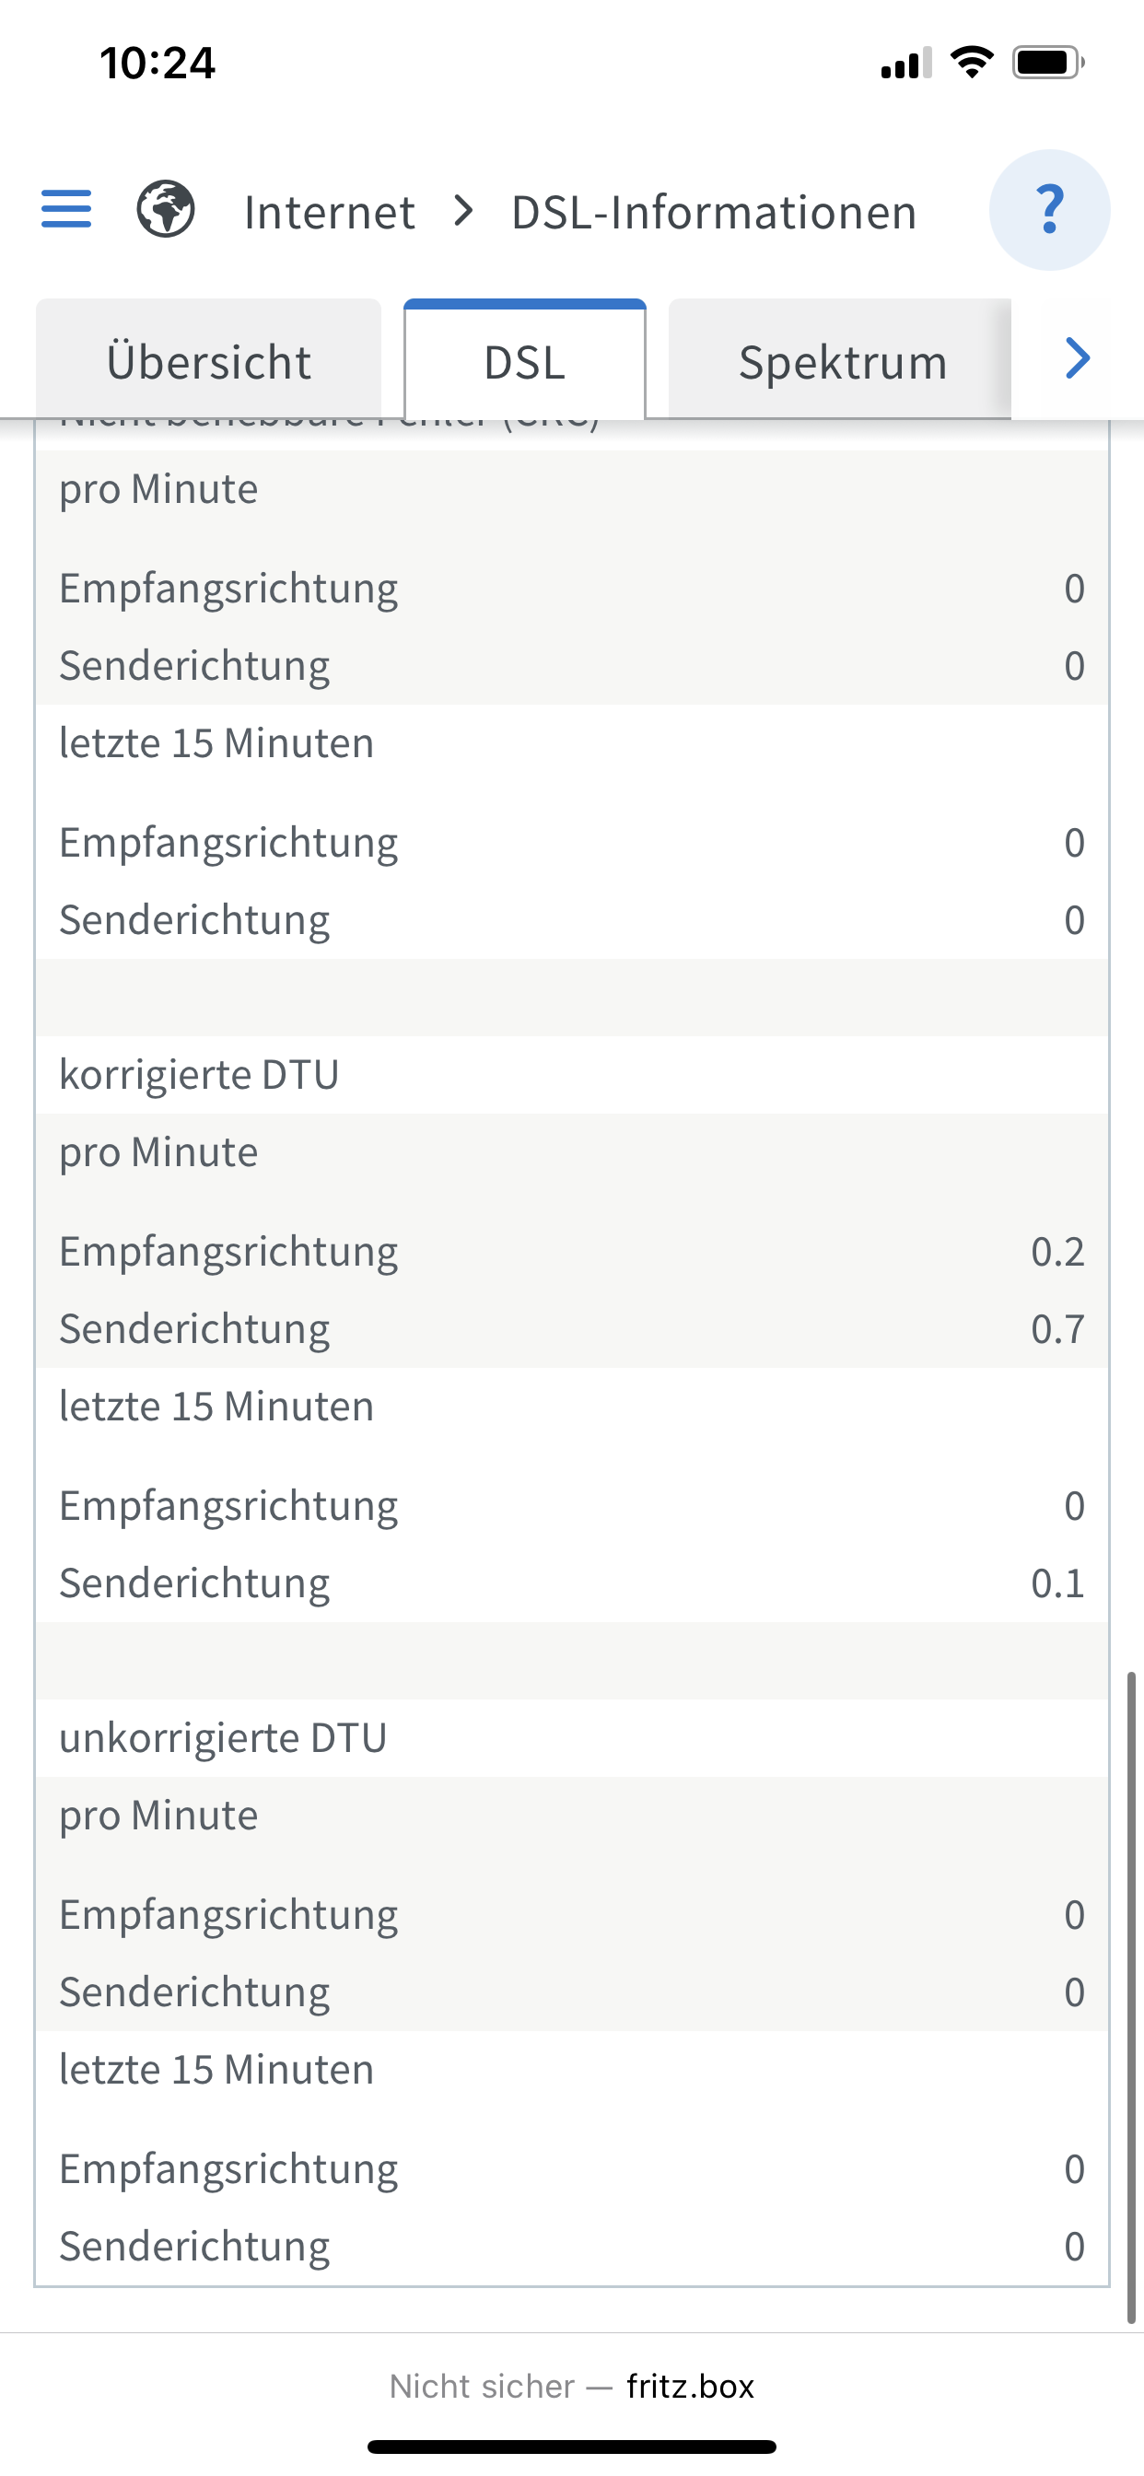The image size is (1144, 2476).
Task: Select the korrigierte DTU heading row
Action: click(x=572, y=1075)
